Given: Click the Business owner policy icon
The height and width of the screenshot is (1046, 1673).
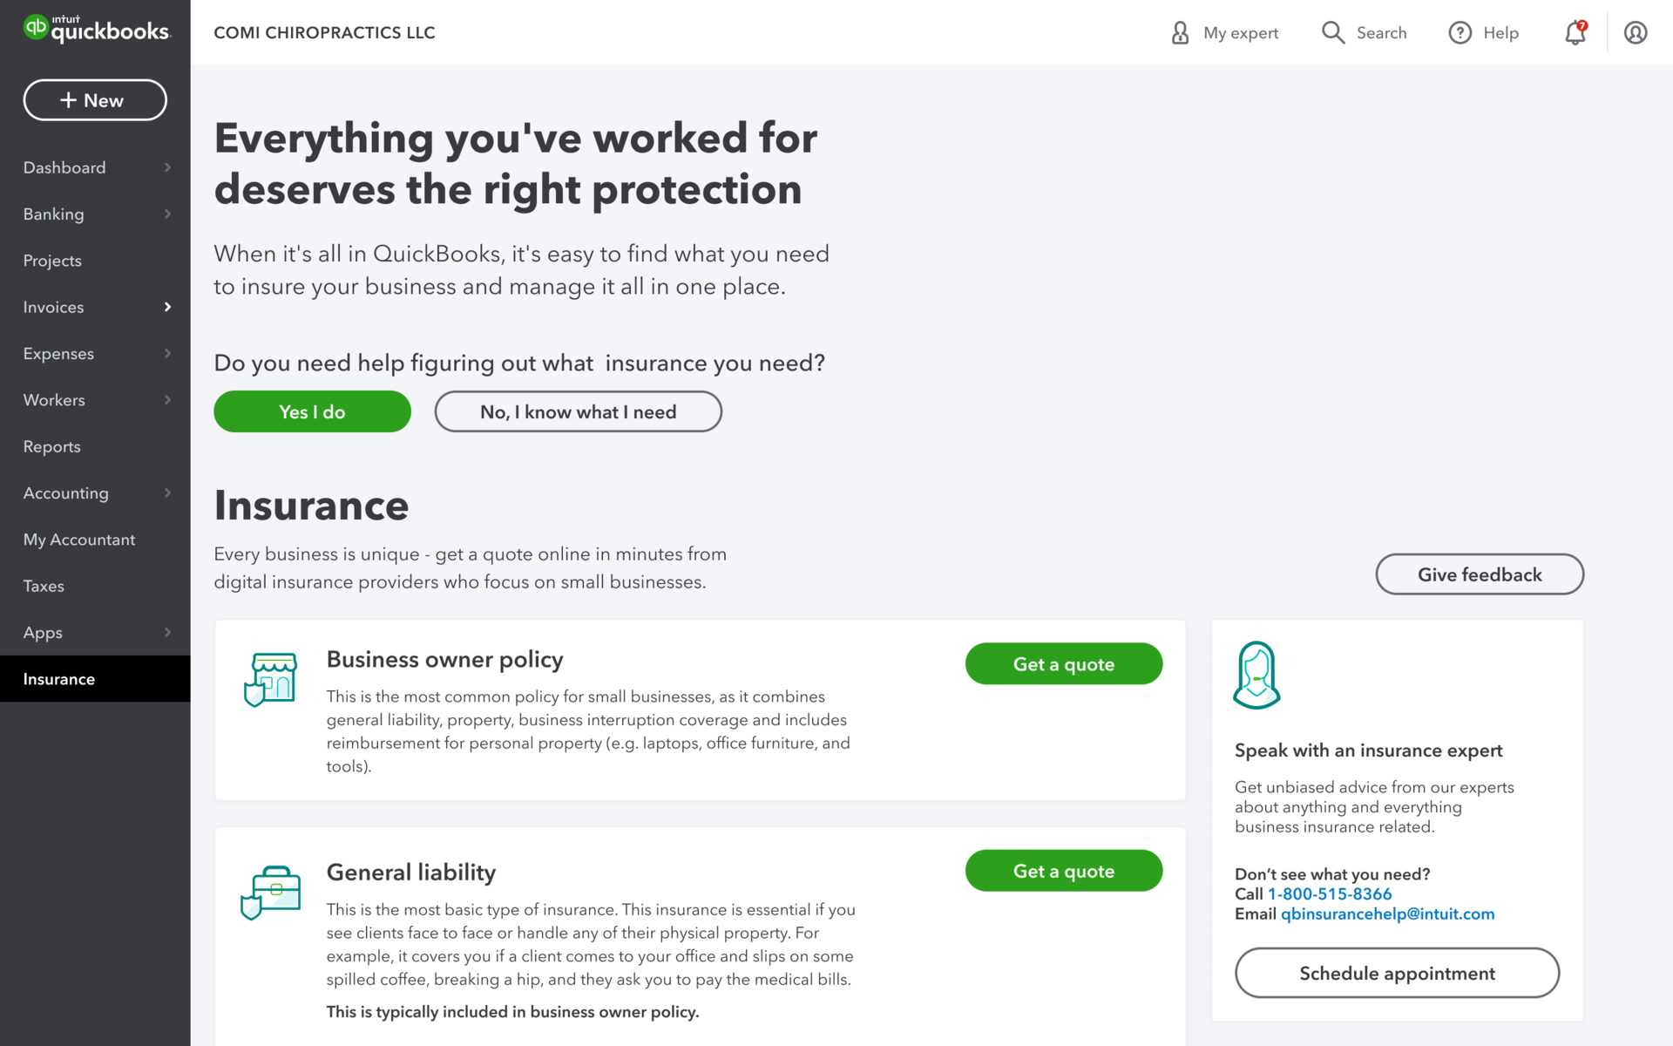Looking at the screenshot, I should click(x=268, y=676).
